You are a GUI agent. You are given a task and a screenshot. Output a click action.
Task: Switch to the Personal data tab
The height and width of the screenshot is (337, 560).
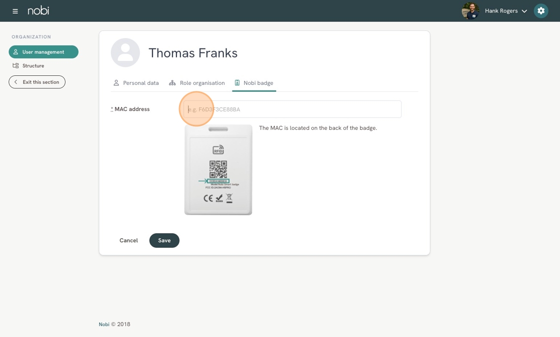[x=136, y=83]
